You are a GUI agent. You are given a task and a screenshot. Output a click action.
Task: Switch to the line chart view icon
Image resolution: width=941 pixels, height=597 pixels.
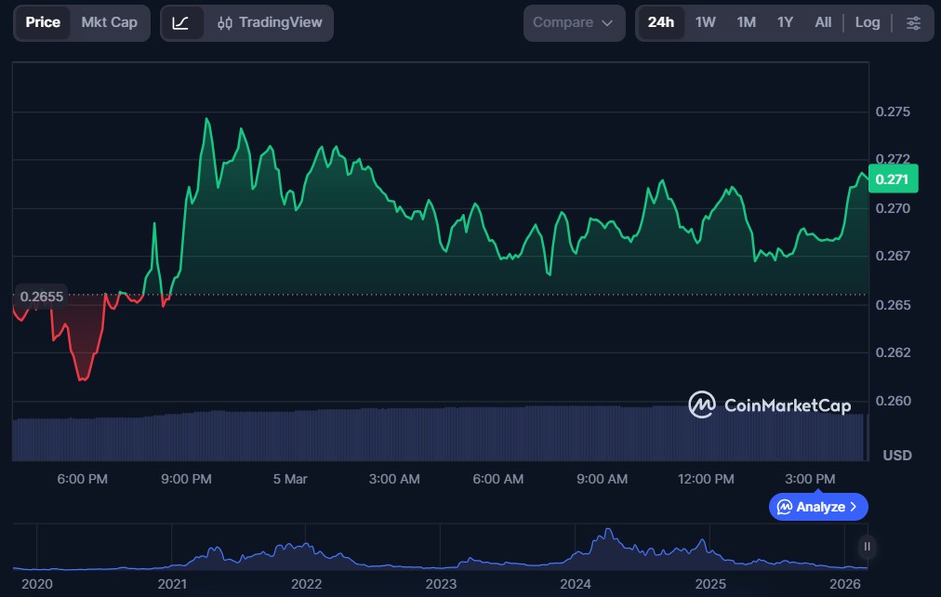click(180, 23)
